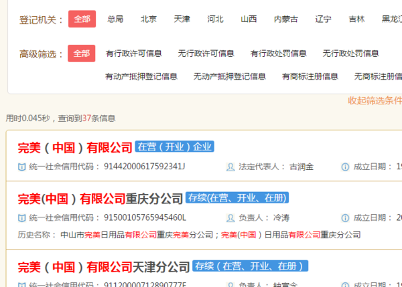Click the 37 results count
Viewport: 402px width, 287px height.
[86, 118]
